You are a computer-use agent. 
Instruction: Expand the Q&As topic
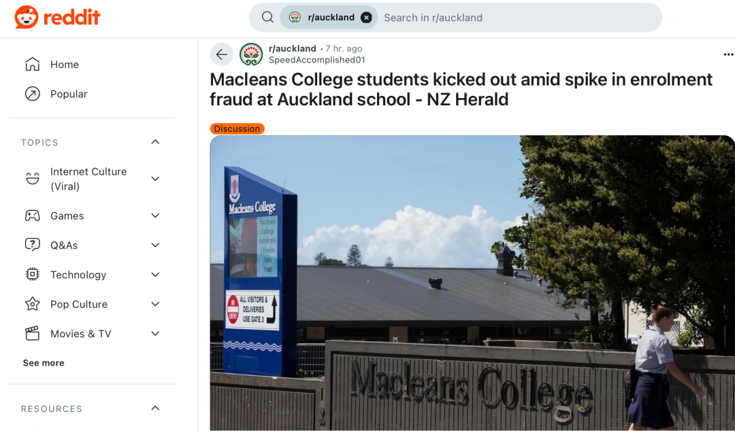click(x=155, y=245)
